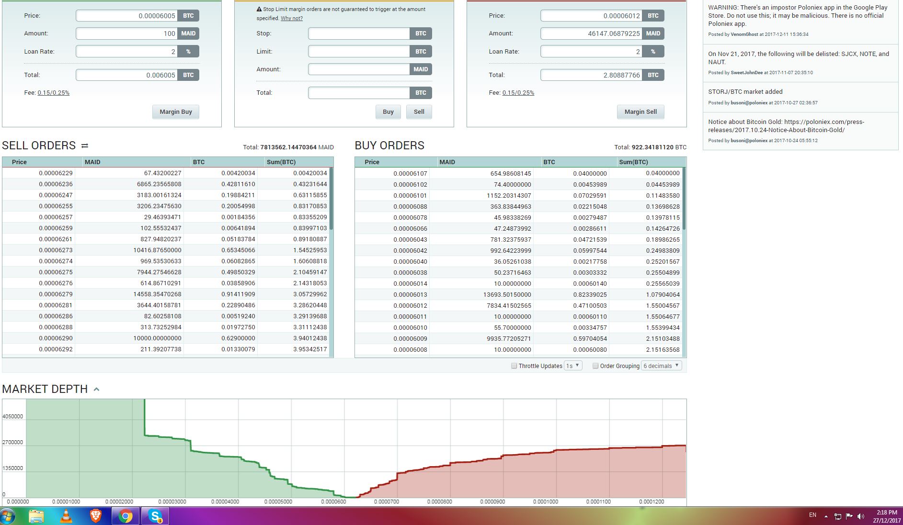Swap the order books with the arrows icon

85,145
